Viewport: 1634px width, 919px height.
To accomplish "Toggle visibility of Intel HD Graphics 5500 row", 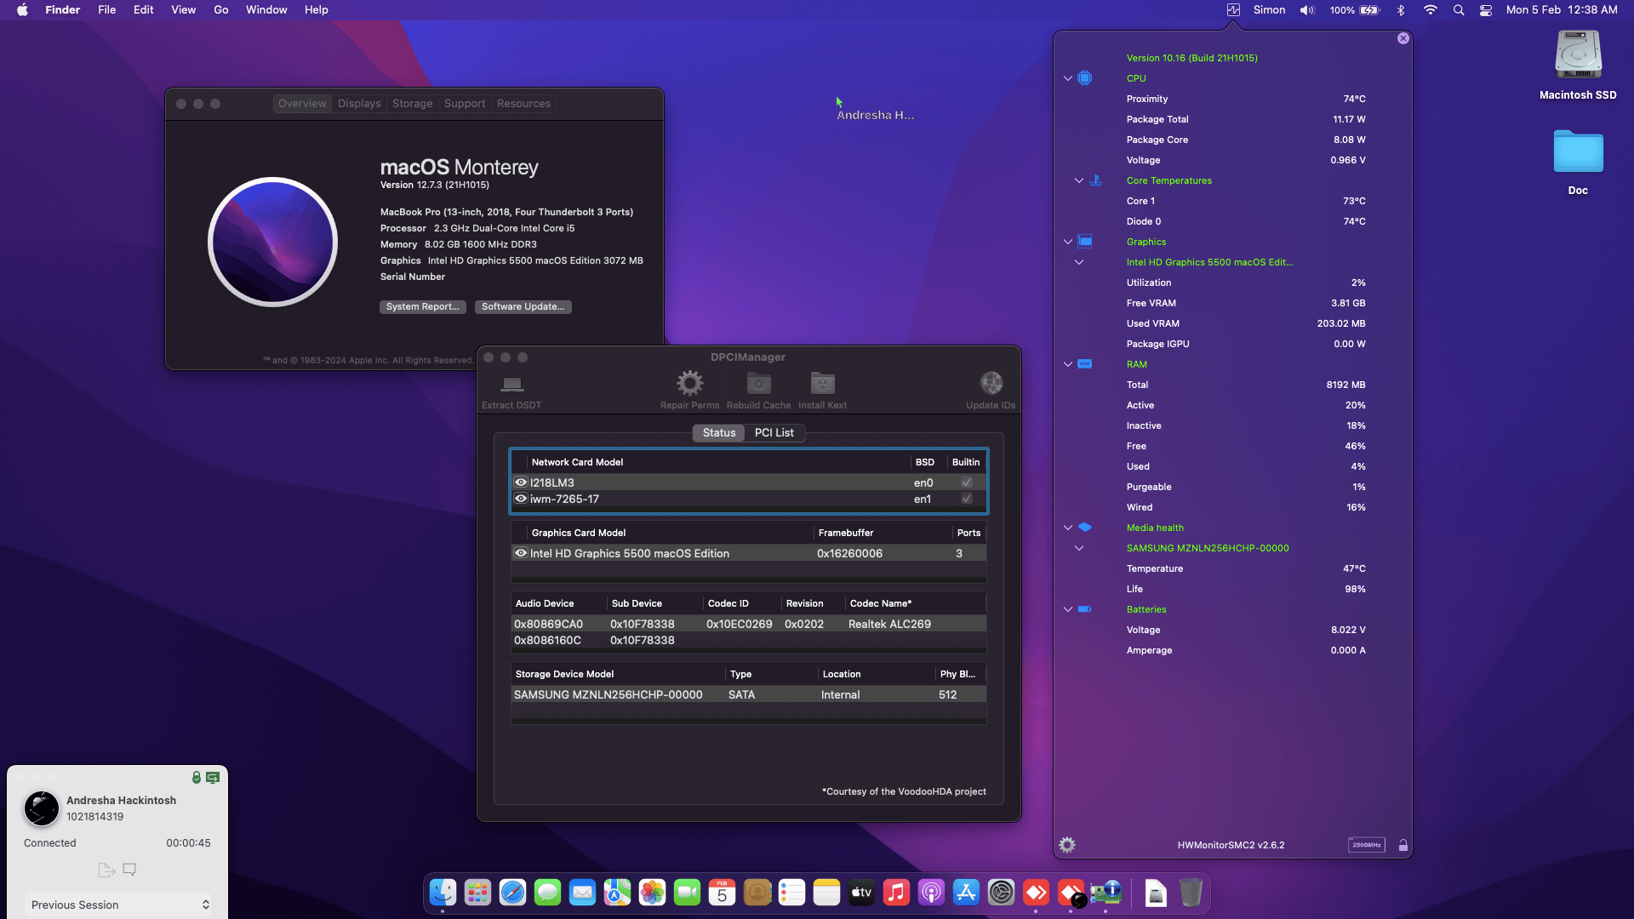I will tap(521, 553).
